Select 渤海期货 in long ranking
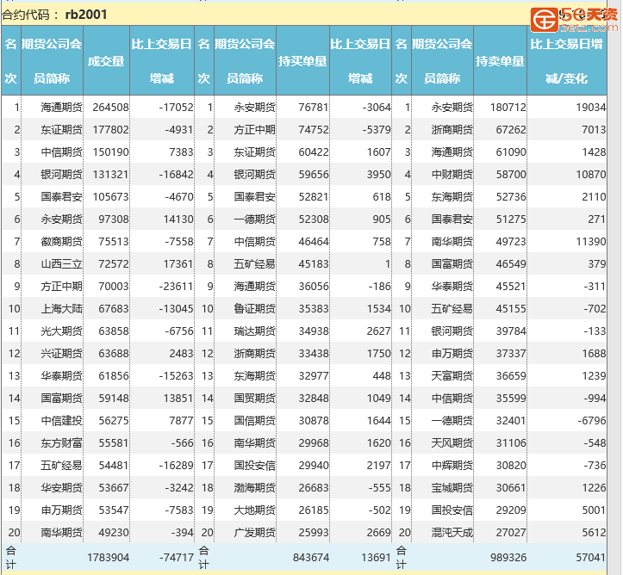 tap(255, 488)
